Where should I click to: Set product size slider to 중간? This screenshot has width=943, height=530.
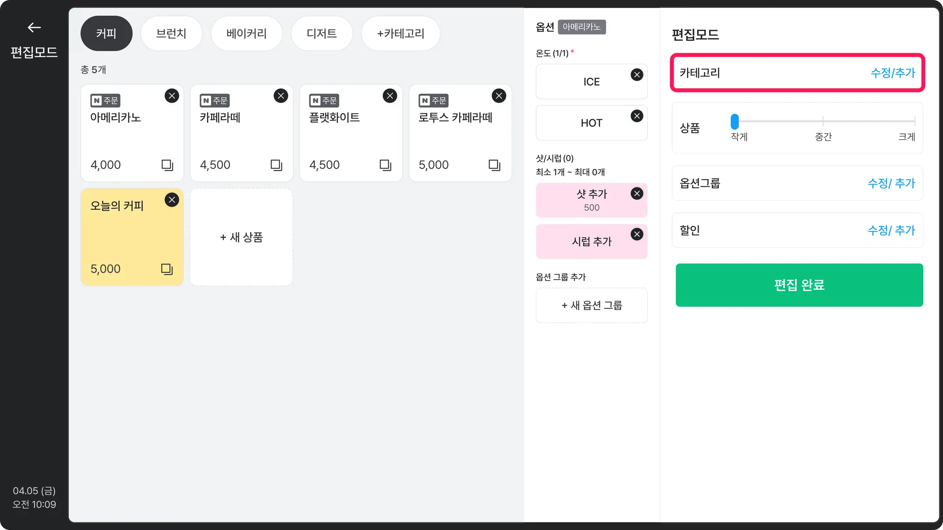[x=823, y=121]
